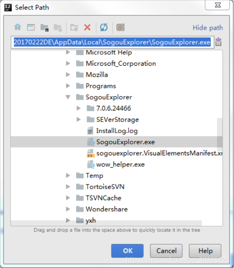This screenshot has height=268, width=234.
Task: Confirm selection with OK button
Action: pos(127,251)
